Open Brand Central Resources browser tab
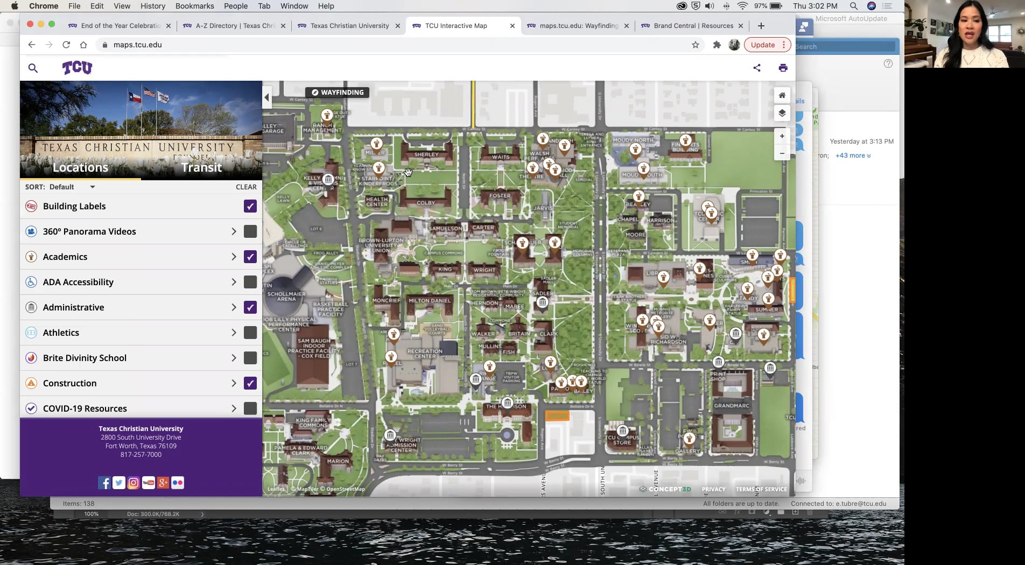Viewport: 1025px width, 565px height. click(x=692, y=25)
